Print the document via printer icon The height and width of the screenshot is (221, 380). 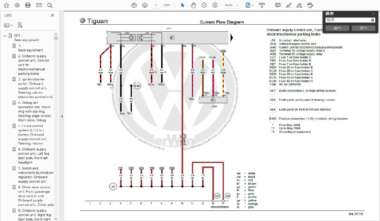point(28,5)
